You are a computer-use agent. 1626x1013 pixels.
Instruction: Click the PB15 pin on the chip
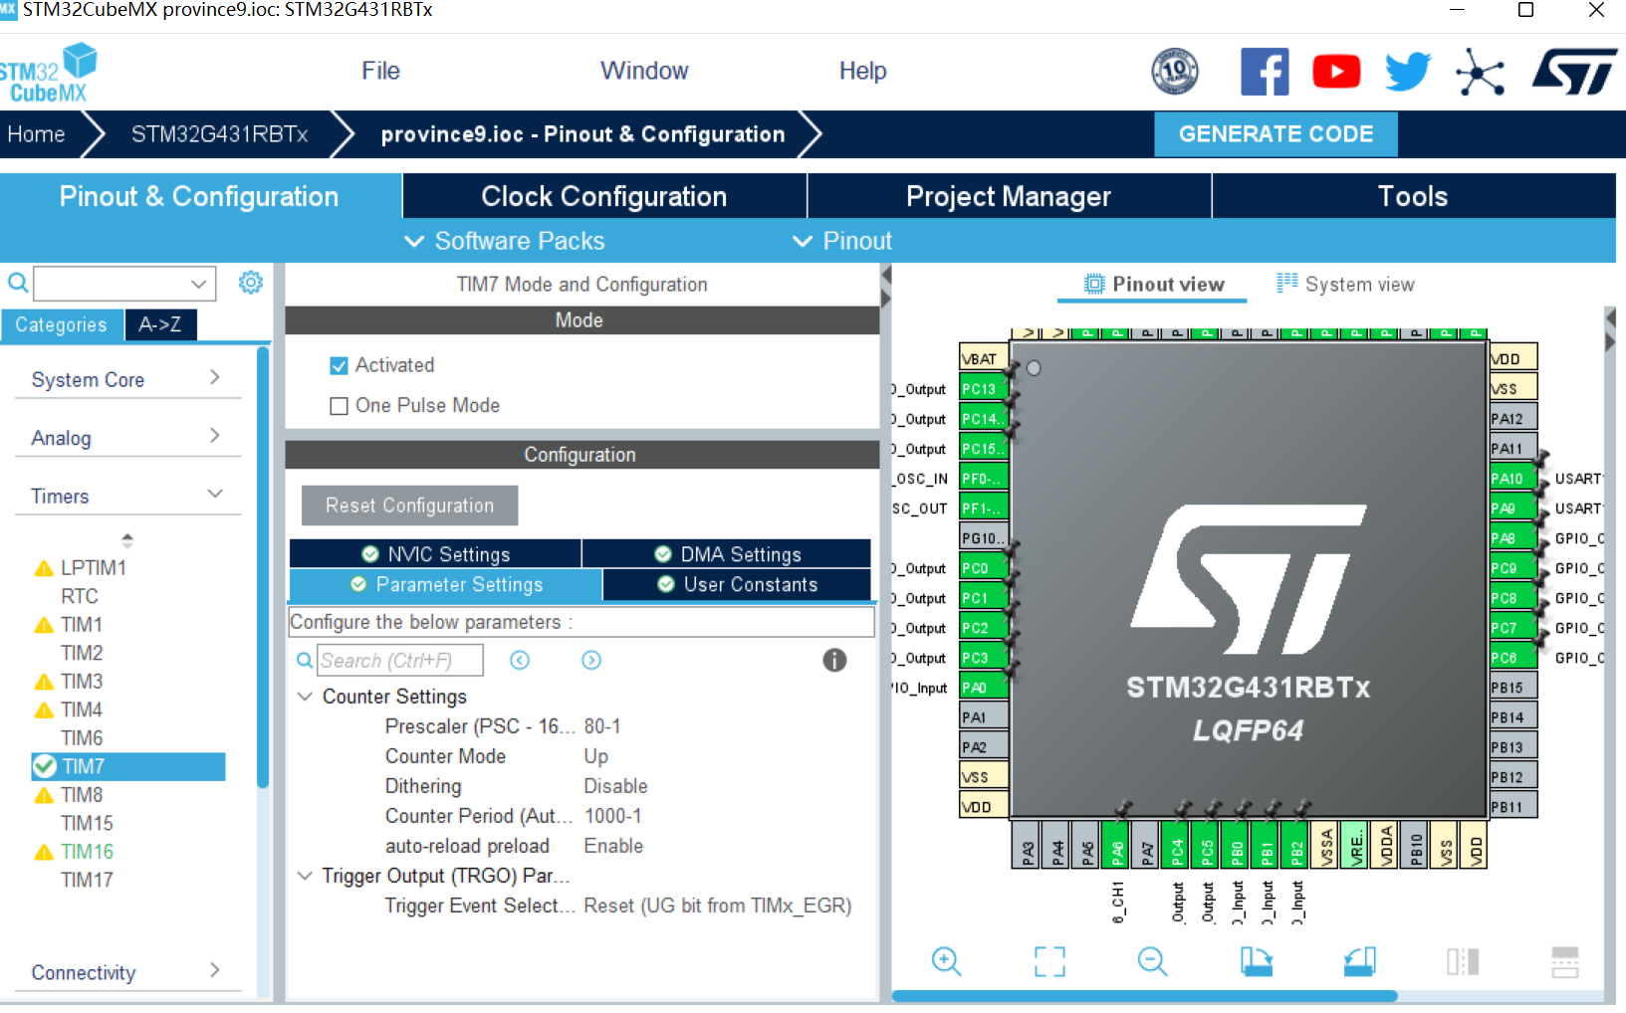[x=1513, y=688]
